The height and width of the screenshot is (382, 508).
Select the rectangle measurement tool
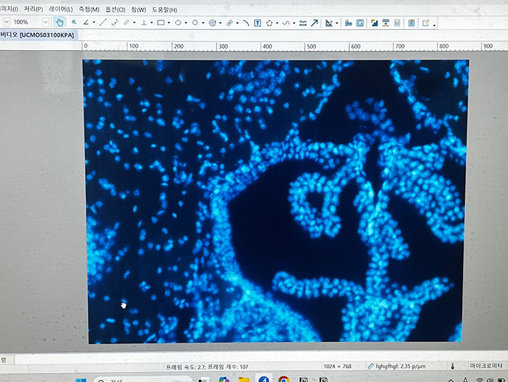pos(161,22)
